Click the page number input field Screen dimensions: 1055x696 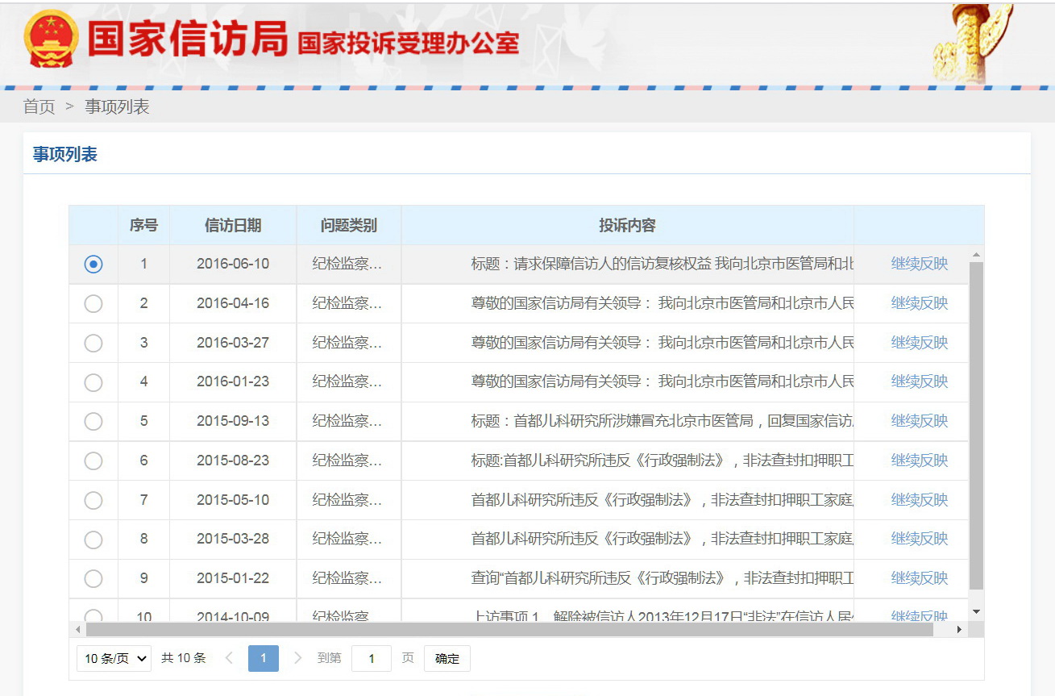tap(372, 658)
